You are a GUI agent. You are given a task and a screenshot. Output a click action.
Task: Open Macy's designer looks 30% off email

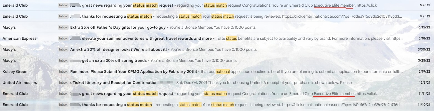pyautogui.click(x=217, y=49)
